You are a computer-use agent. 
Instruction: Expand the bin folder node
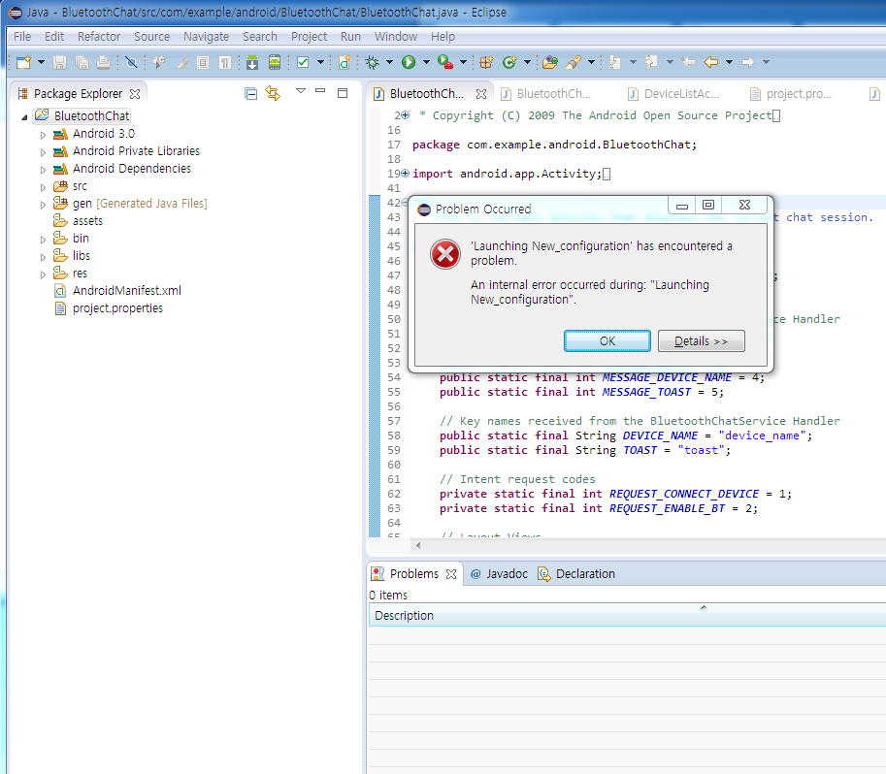[x=43, y=241]
